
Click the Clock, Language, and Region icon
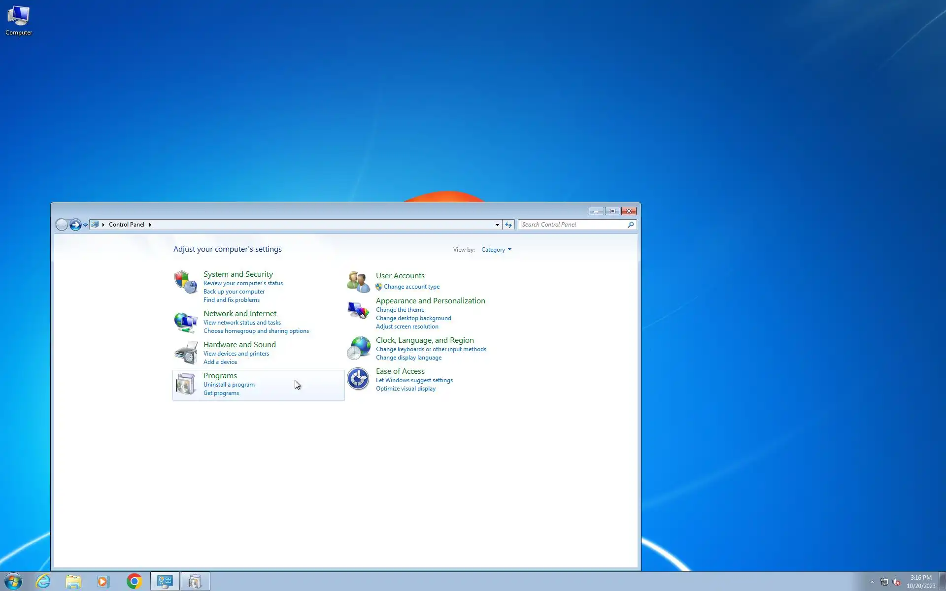point(358,348)
